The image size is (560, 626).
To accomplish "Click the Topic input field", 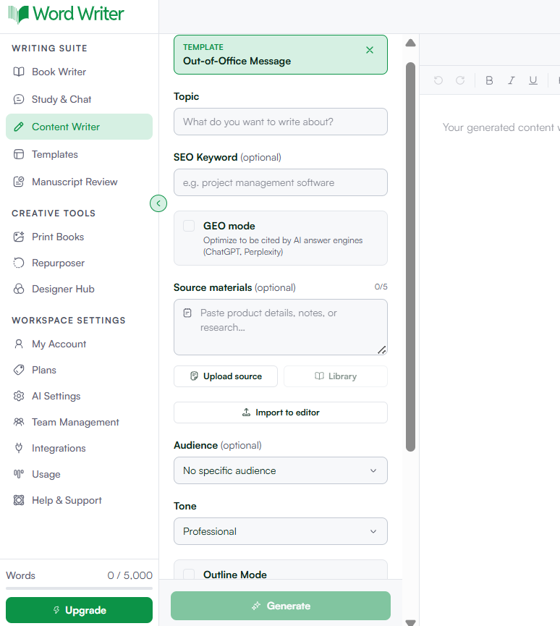I will tap(281, 122).
